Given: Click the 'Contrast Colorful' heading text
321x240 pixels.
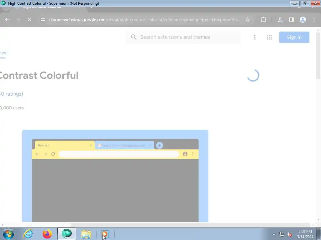Looking at the screenshot, I should pyautogui.click(x=39, y=75).
